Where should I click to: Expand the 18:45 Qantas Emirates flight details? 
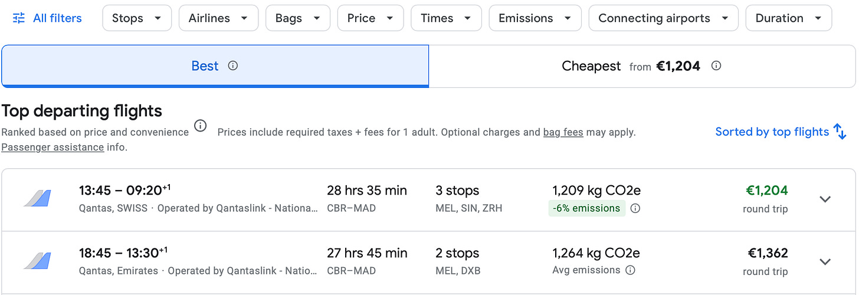click(x=825, y=261)
